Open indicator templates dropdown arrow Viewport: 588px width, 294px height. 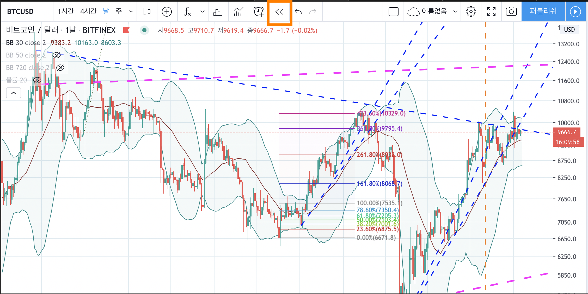click(x=203, y=12)
